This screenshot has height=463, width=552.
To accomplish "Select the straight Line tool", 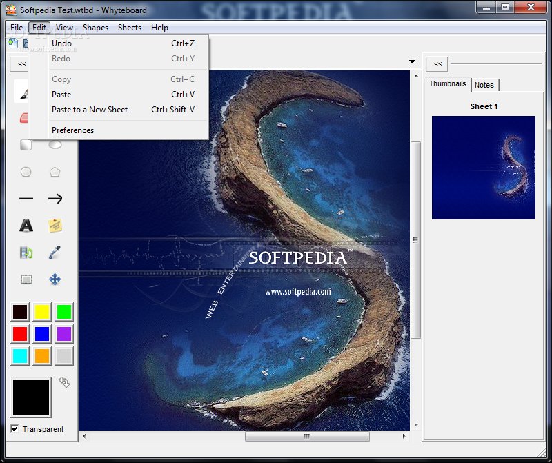I will tap(26, 199).
